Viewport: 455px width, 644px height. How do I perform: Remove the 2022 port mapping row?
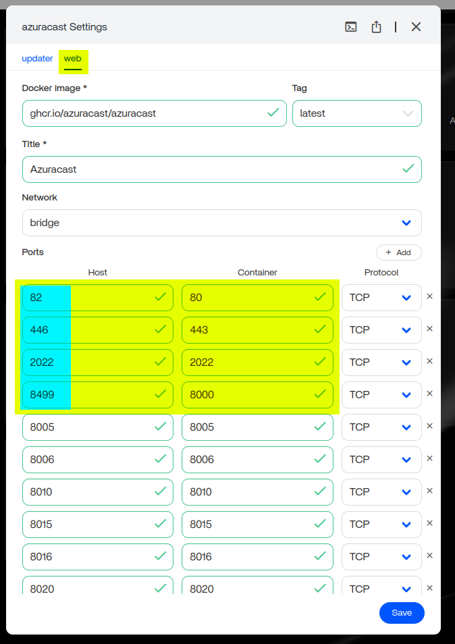(429, 361)
